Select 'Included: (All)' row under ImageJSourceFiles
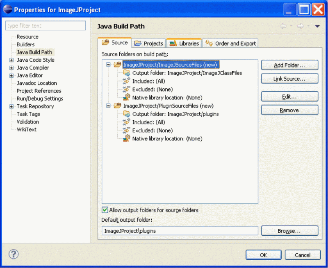 (x=149, y=81)
